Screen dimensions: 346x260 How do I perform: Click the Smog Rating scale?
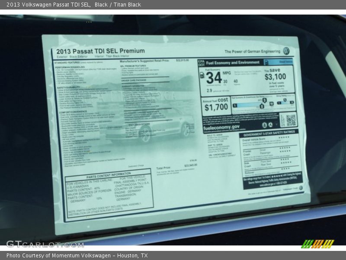tap(285, 103)
